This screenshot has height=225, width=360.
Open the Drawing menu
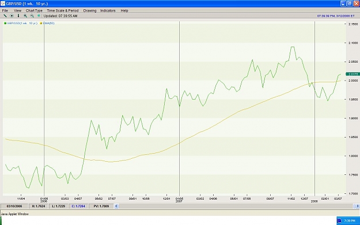click(89, 10)
